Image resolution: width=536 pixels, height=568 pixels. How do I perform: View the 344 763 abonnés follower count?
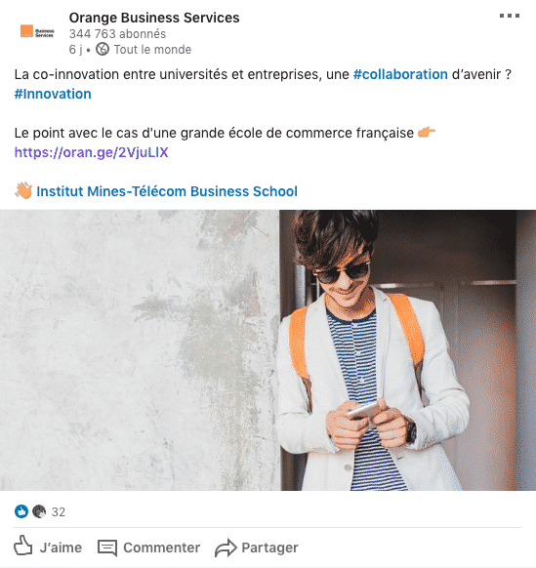click(117, 34)
